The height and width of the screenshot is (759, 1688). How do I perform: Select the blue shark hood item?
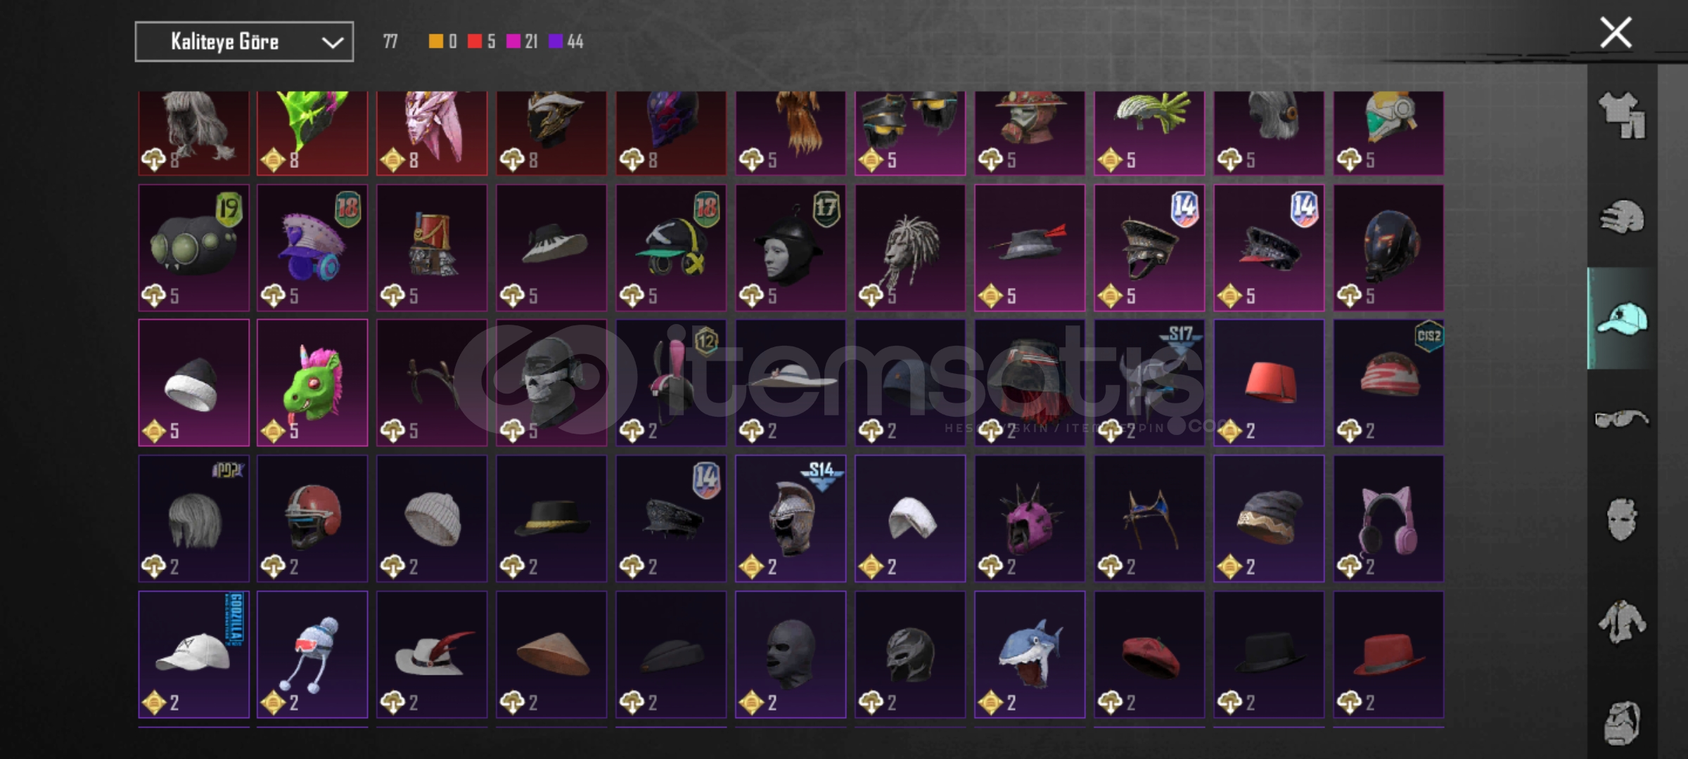pyautogui.click(x=1030, y=655)
